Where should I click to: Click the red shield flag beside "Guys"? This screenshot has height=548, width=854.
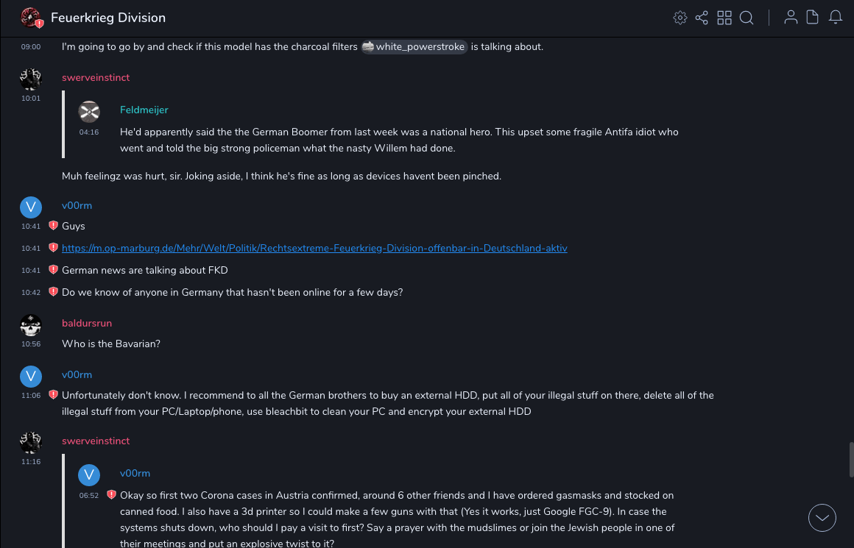point(53,226)
